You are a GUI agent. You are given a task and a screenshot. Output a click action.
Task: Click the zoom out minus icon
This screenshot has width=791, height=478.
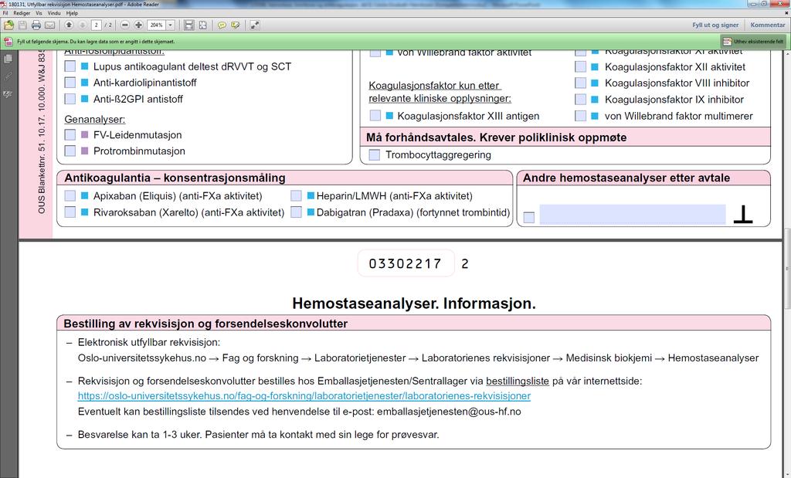pos(125,25)
